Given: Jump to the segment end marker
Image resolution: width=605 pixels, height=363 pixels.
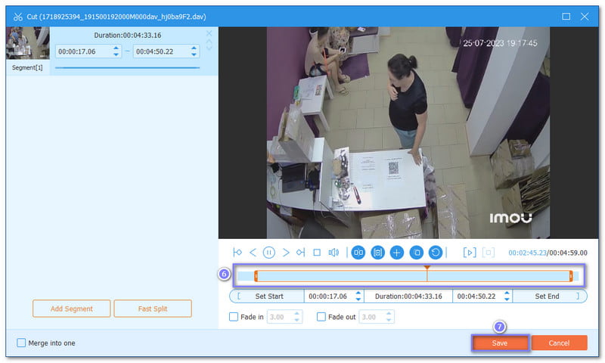Looking at the screenshot, I should click(x=300, y=253).
